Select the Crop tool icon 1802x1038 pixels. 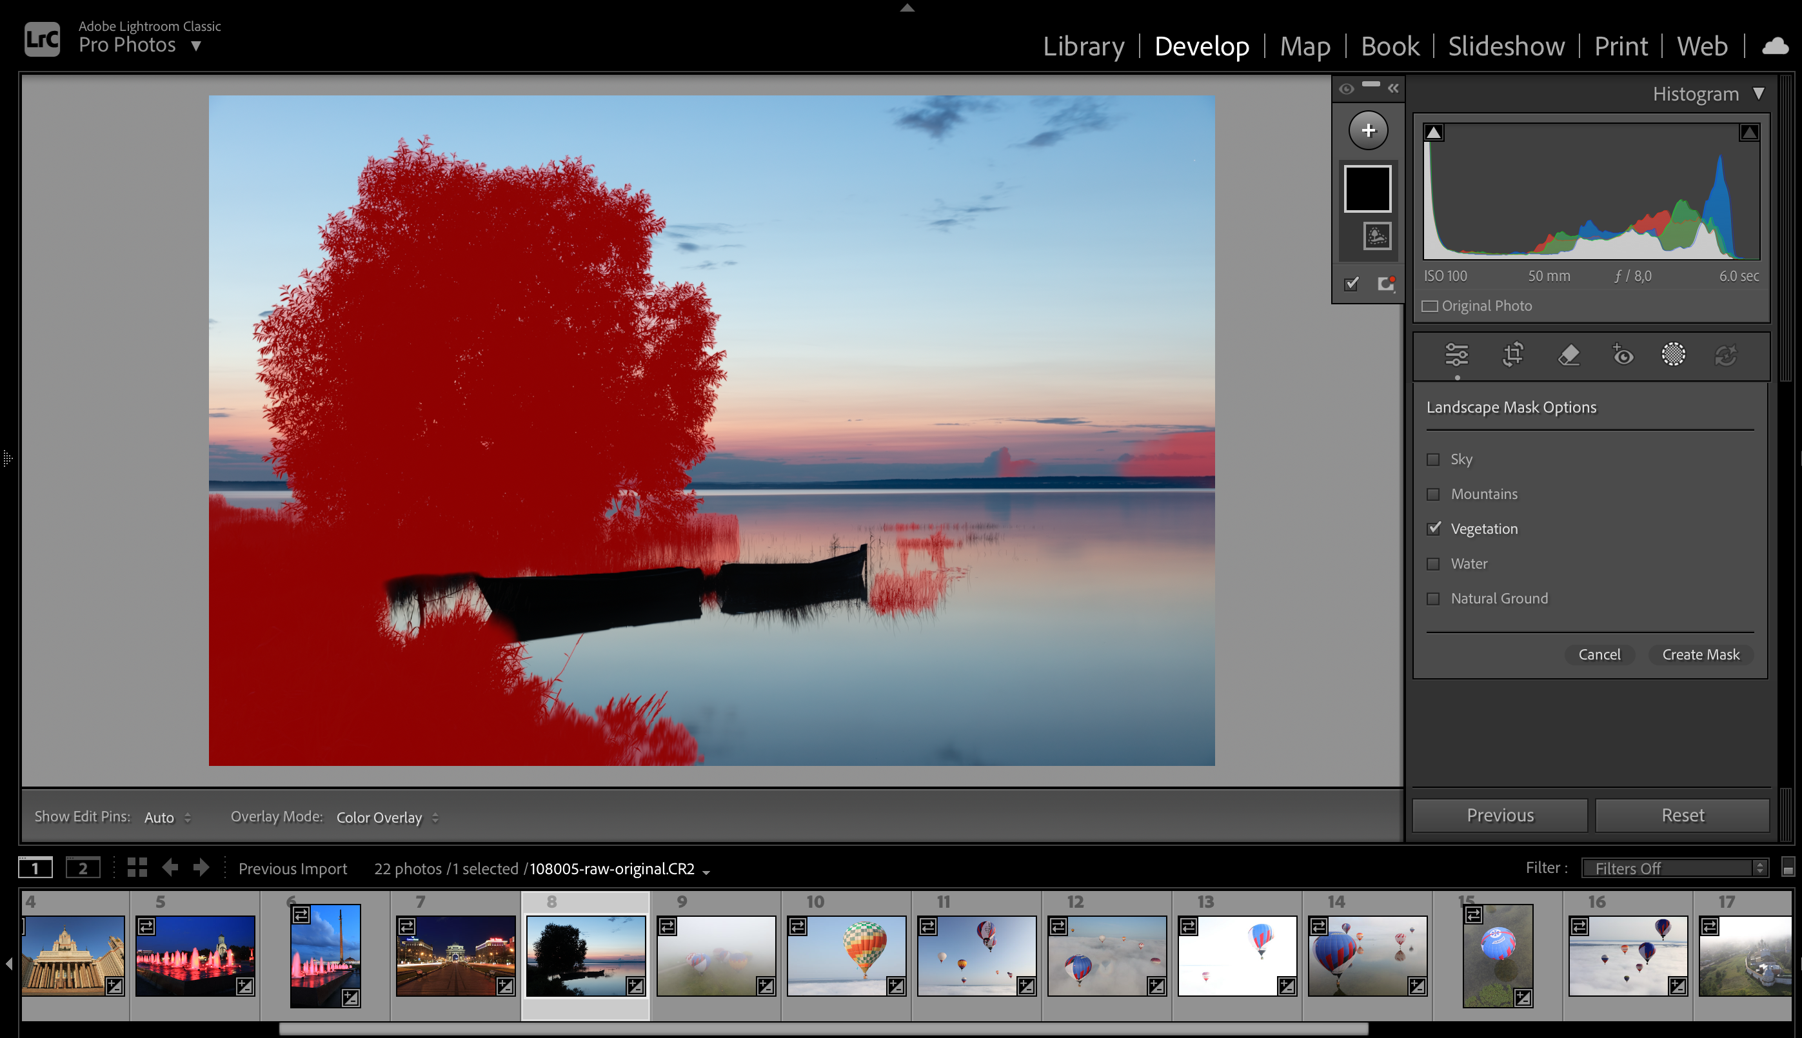1512,355
